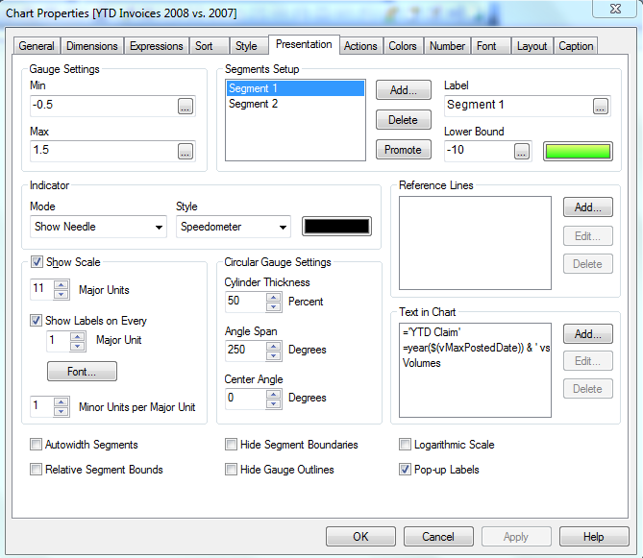Image resolution: width=643 pixels, height=558 pixels.
Task: Go to the Layout tab
Action: [532, 46]
